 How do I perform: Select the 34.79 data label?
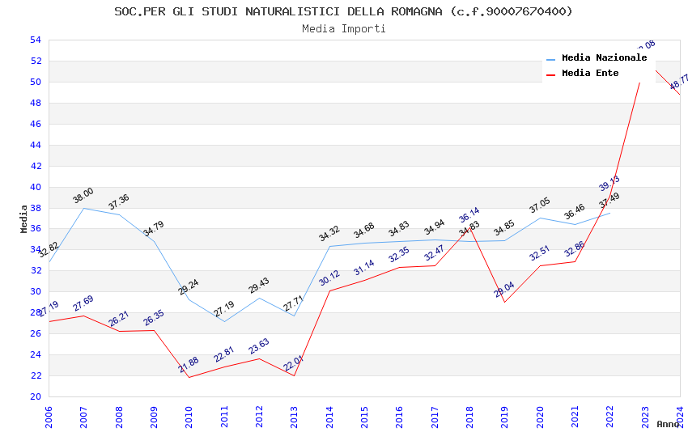coord(154,228)
